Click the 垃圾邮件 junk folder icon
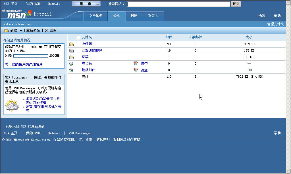Image resolution: width=291 pixels, height=174 pixels. [x=71, y=70]
